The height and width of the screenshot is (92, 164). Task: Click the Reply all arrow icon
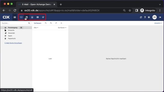pyautogui.click(x=51, y=23)
